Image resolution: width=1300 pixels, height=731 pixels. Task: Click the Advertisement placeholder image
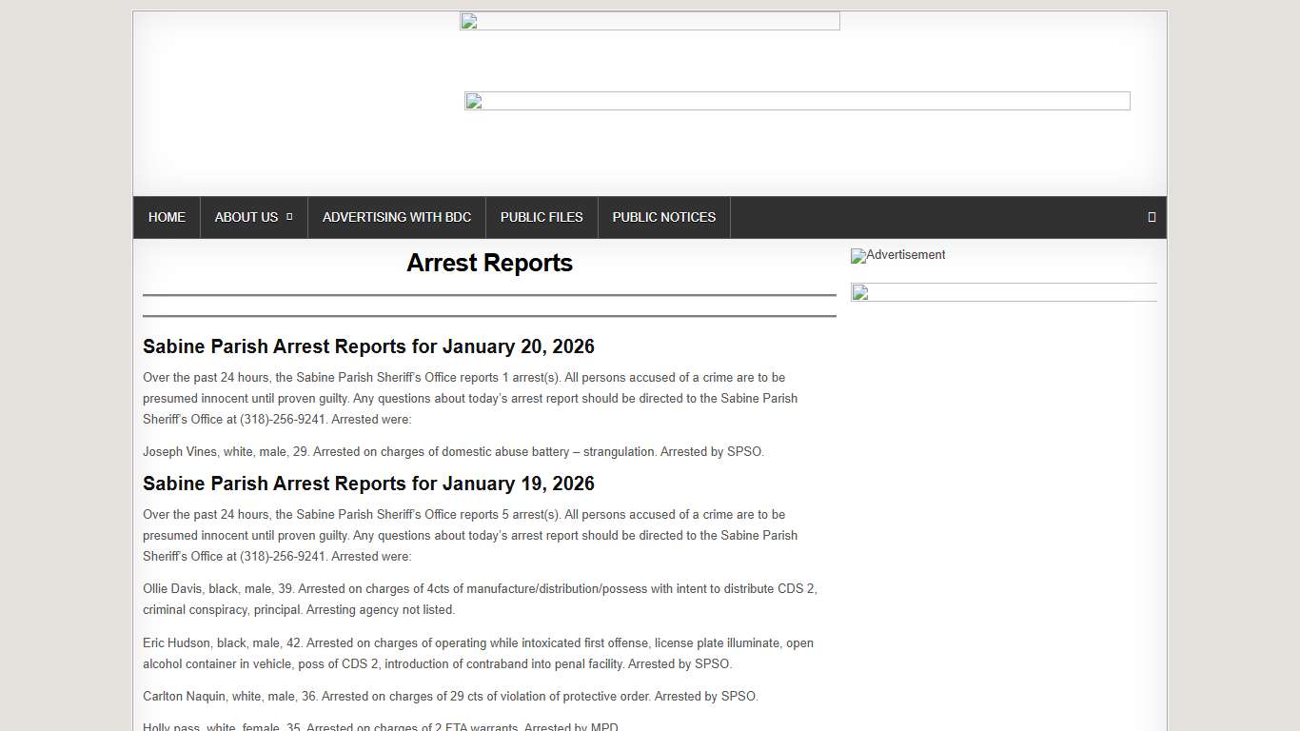click(x=897, y=255)
